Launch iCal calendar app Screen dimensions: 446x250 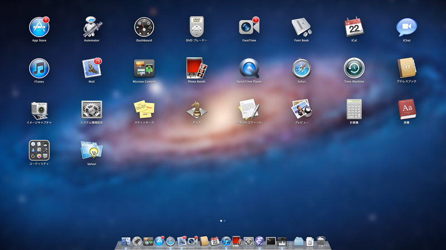tap(354, 27)
